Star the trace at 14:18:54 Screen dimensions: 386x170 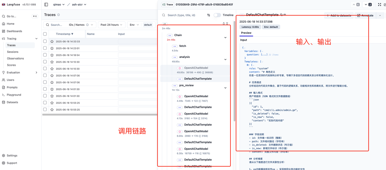(x=52, y=55)
